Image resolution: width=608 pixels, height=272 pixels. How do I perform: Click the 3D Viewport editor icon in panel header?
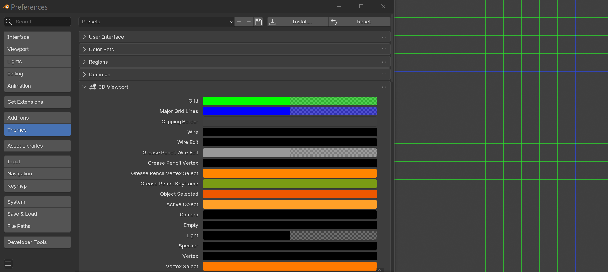[93, 87]
